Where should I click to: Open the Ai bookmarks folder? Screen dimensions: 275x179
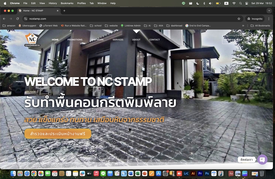click(x=147, y=26)
